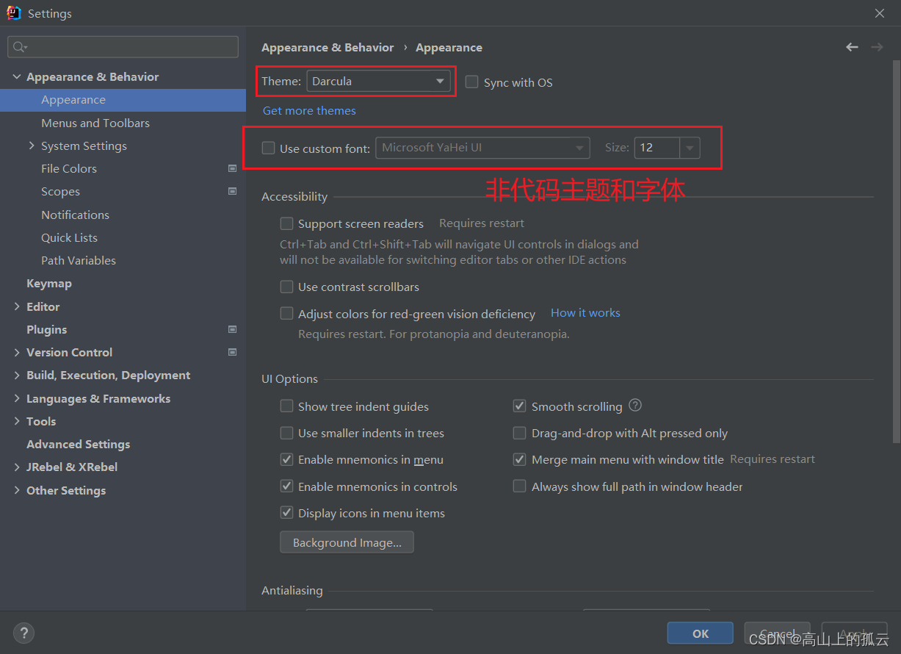Expand the Other Settings node
Screen dimensions: 901x654
(17, 490)
